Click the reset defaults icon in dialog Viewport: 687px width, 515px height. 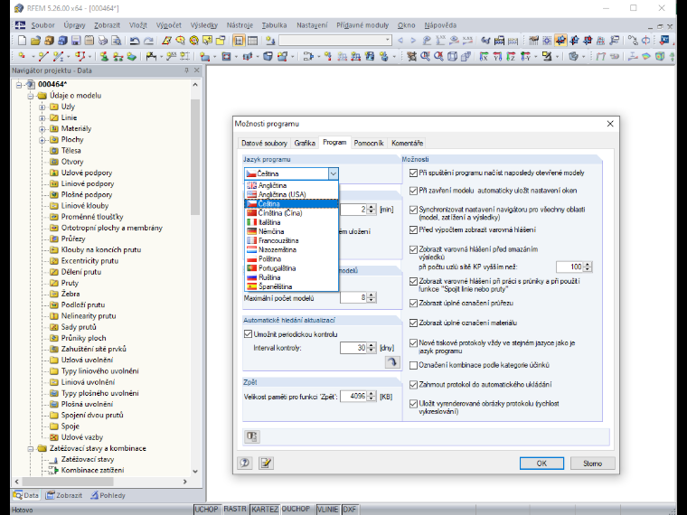(x=252, y=436)
